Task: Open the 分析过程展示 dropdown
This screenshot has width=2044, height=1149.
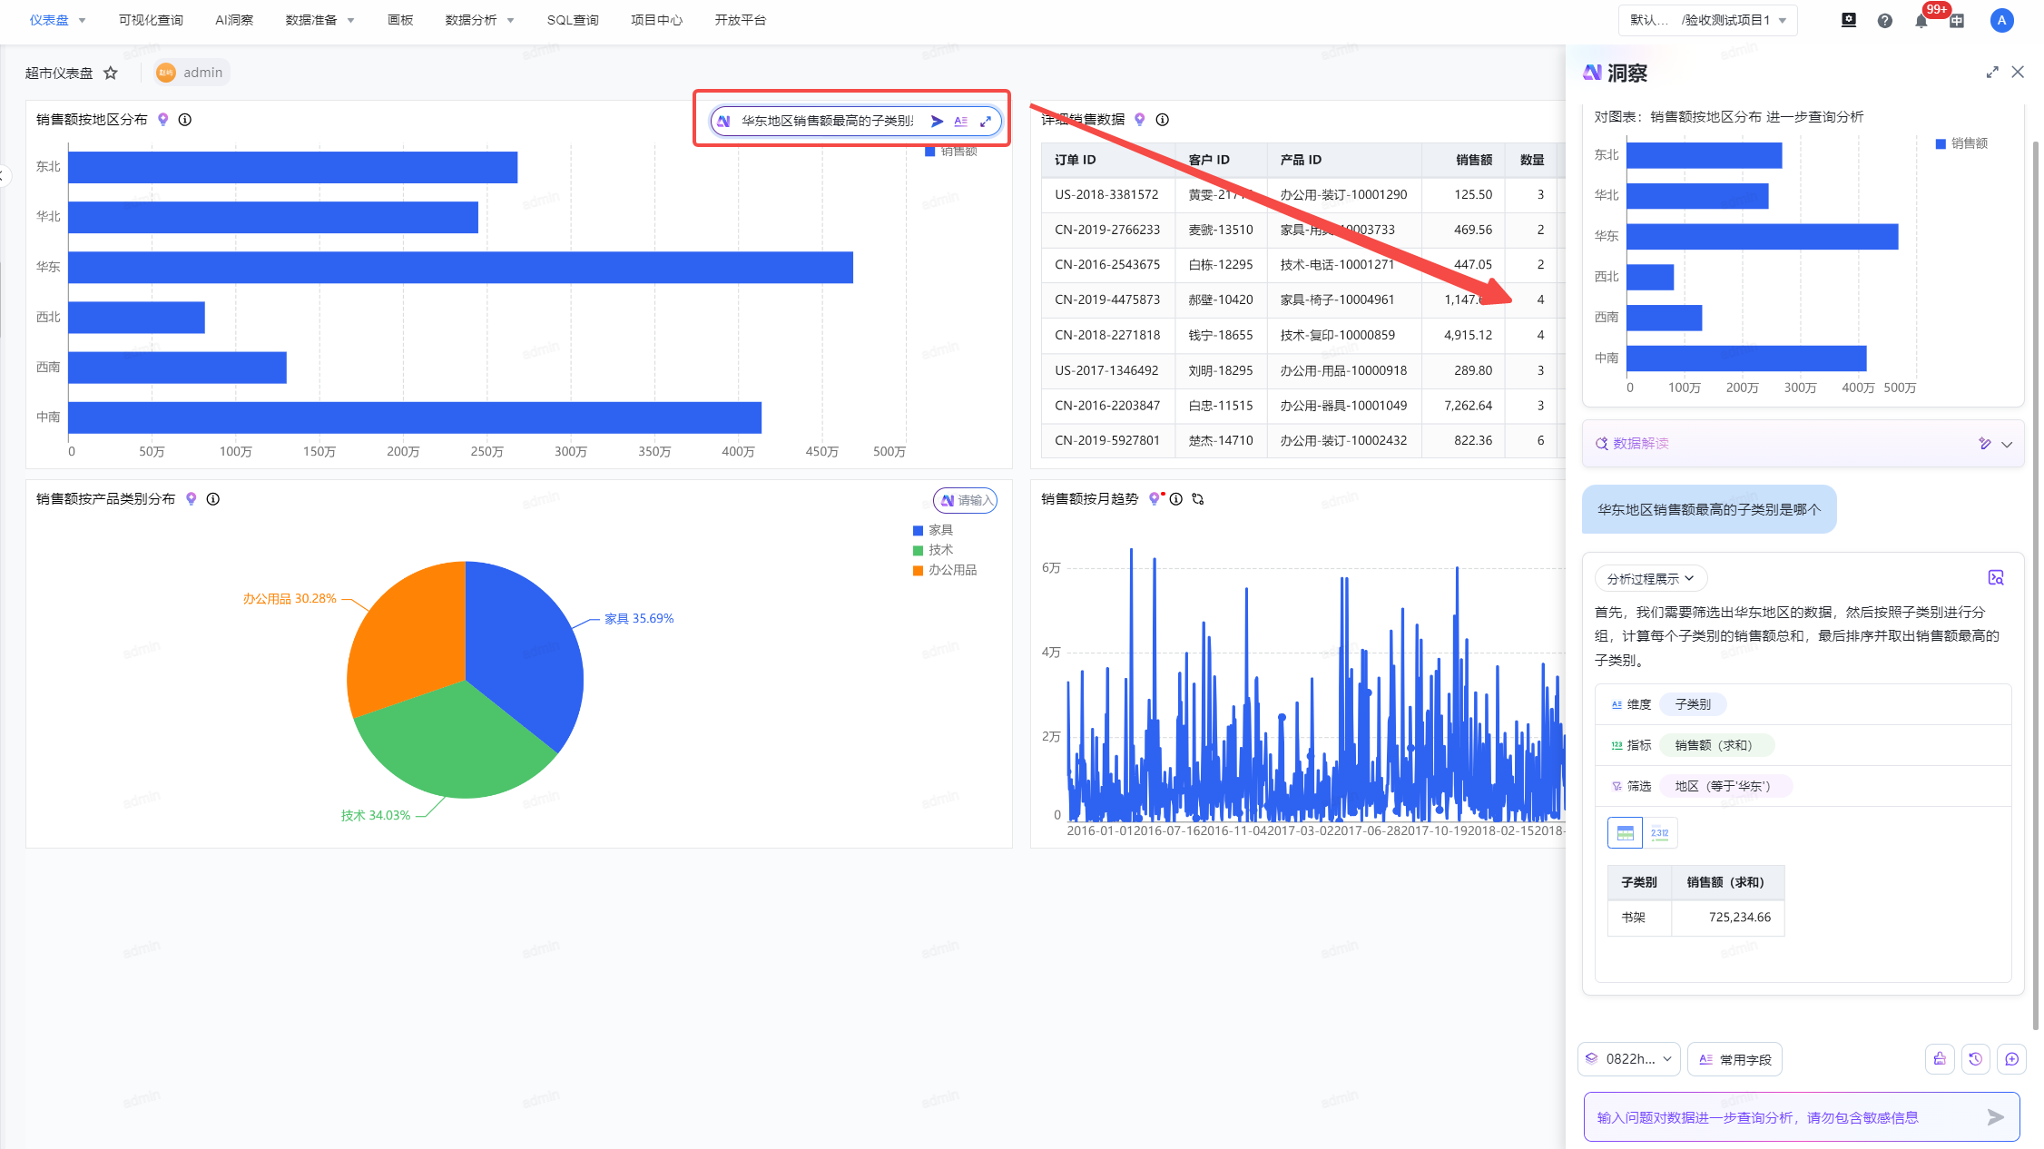Action: click(1650, 578)
